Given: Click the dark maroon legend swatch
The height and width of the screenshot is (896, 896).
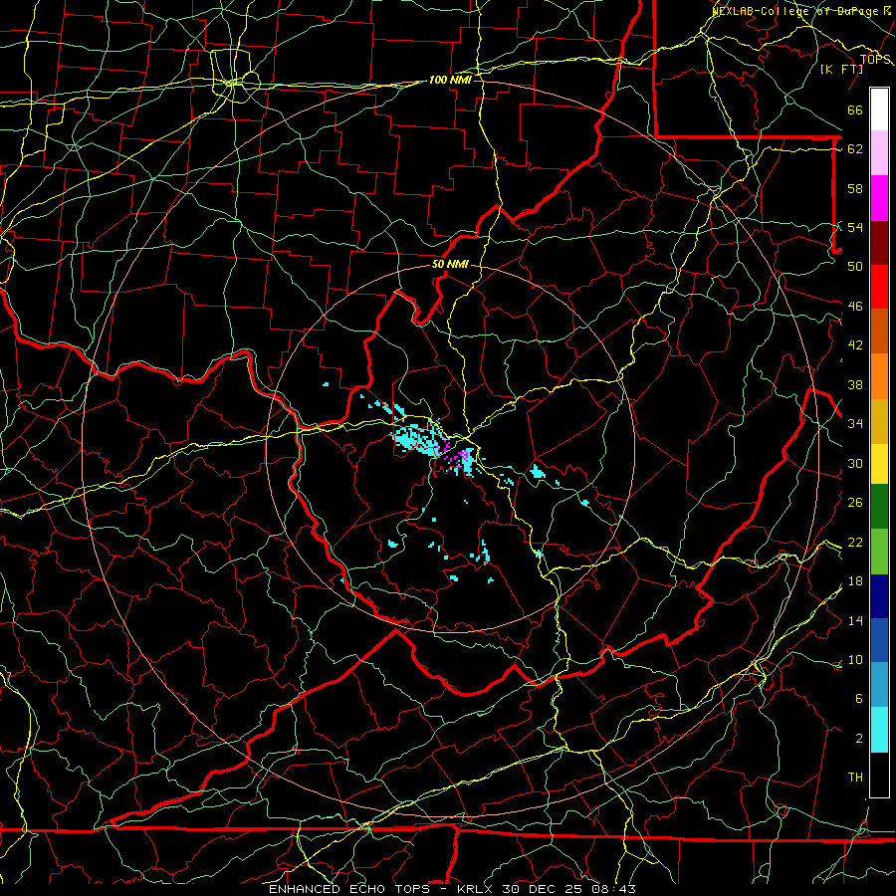Looking at the screenshot, I should pos(879,243).
